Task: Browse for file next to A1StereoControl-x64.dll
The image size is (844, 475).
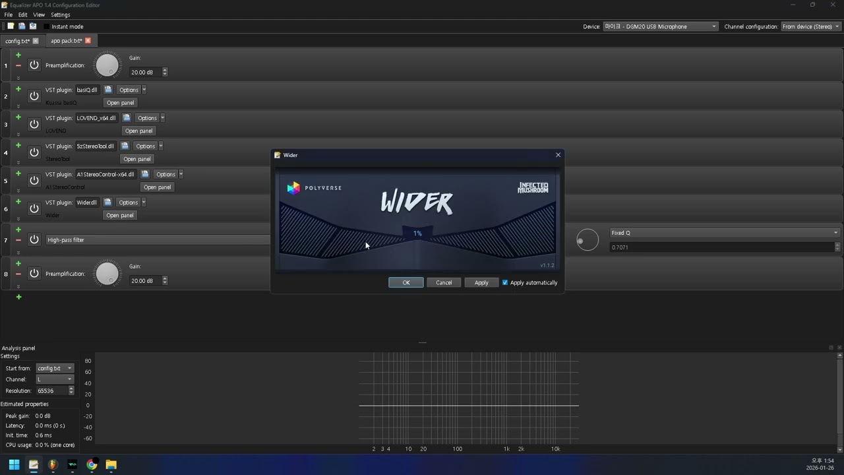Action: click(x=145, y=174)
